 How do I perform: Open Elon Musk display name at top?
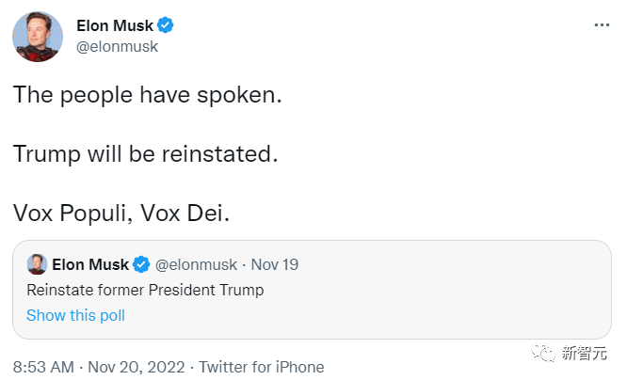coord(115,25)
